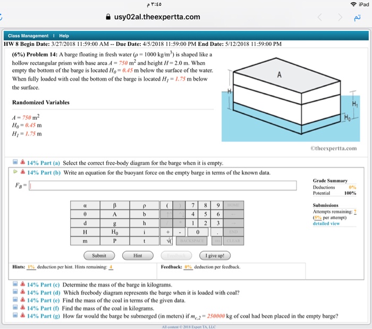The image size is (372, 329).
Task: Click number 3 on keypad
Action: [218, 223]
